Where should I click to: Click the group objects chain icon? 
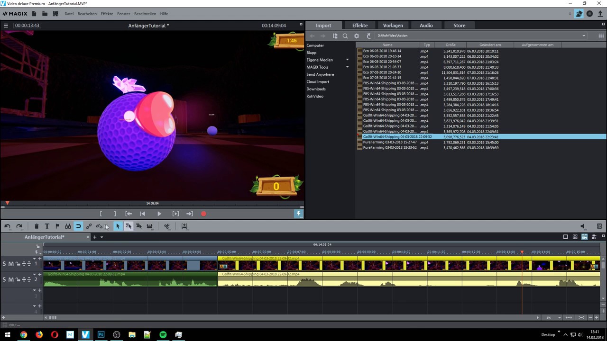(x=89, y=226)
